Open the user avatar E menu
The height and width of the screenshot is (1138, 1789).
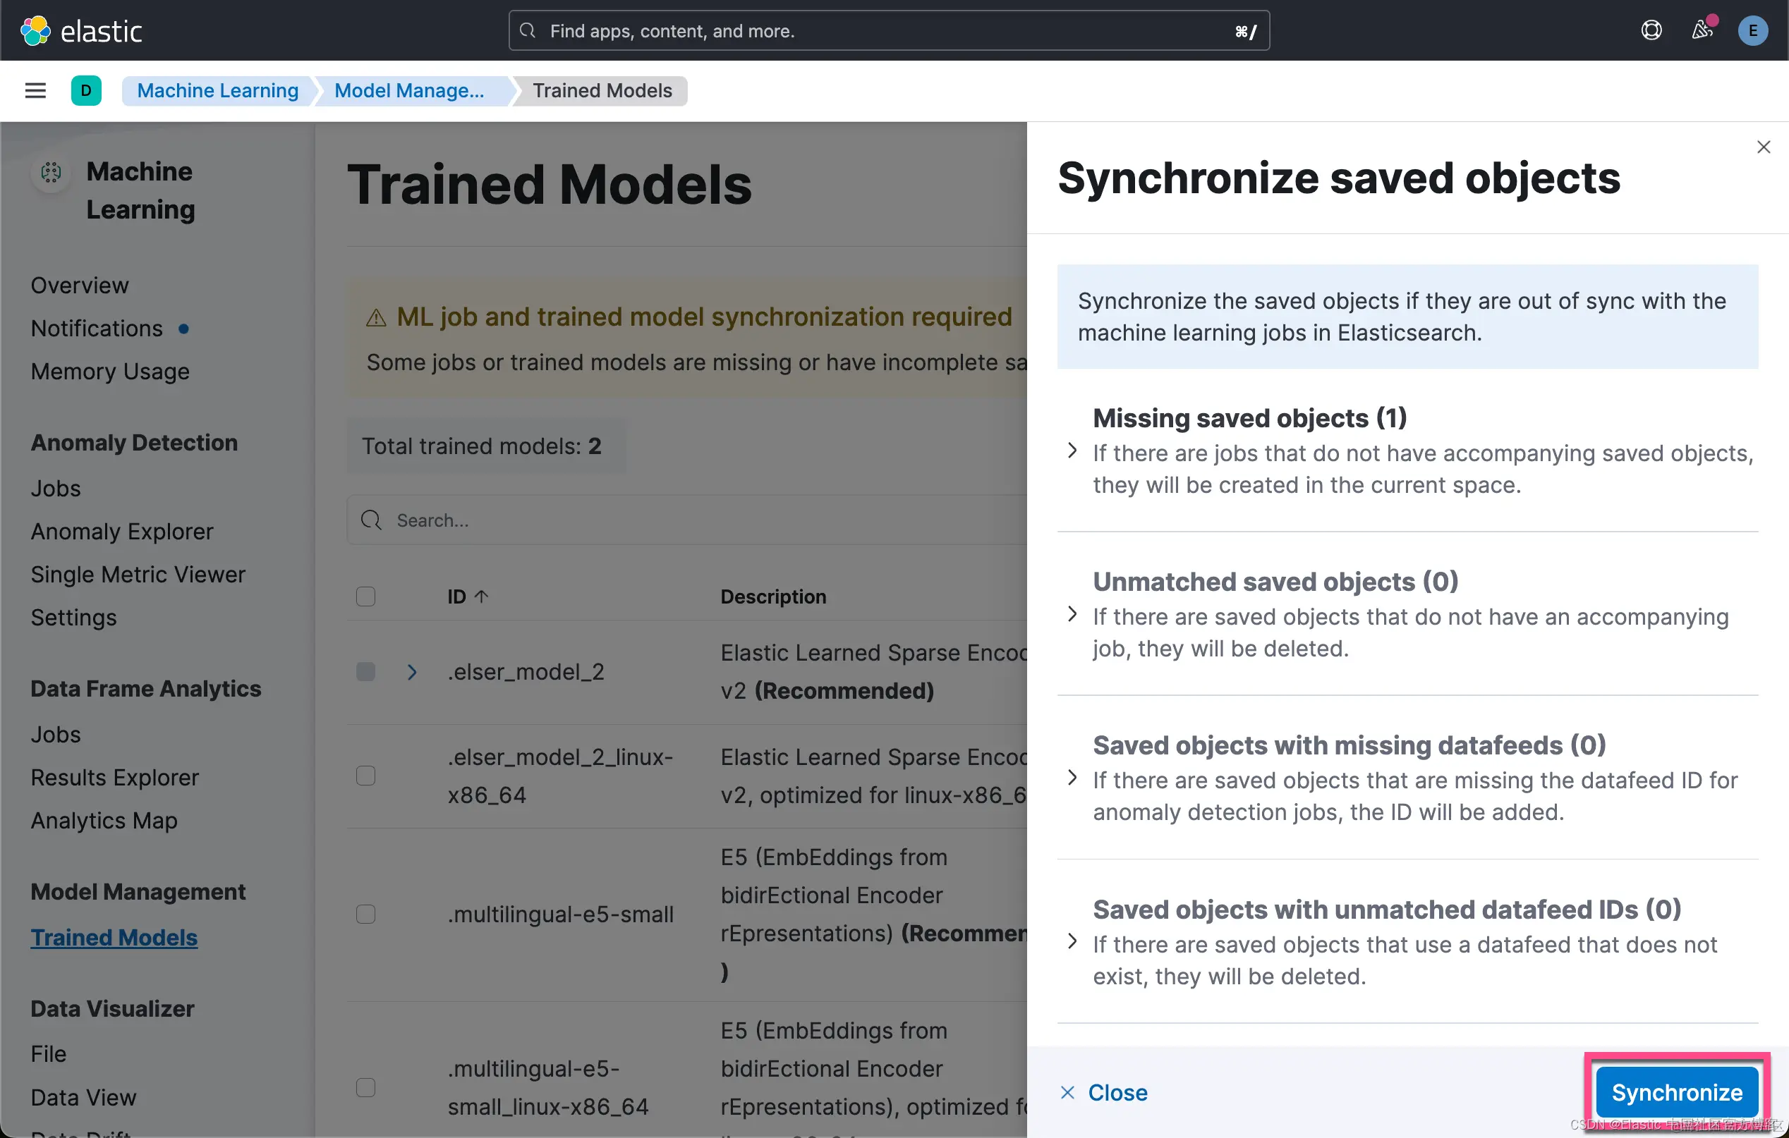[1752, 30]
